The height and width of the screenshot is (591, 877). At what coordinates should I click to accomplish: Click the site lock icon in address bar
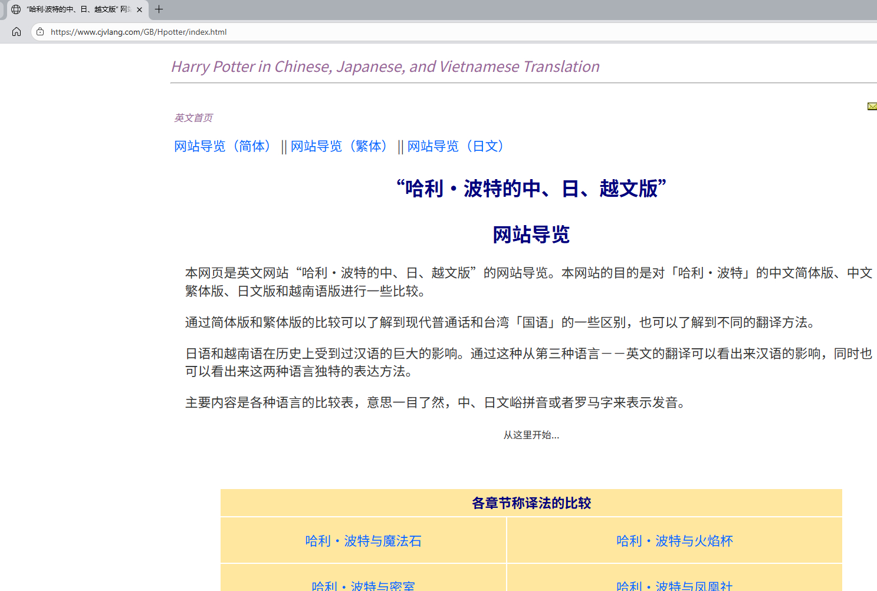tap(40, 32)
